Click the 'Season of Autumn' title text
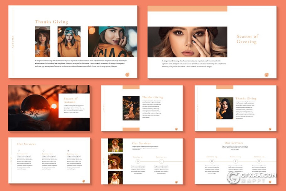The height and width of the screenshot is (191, 286). [x=70, y=100]
